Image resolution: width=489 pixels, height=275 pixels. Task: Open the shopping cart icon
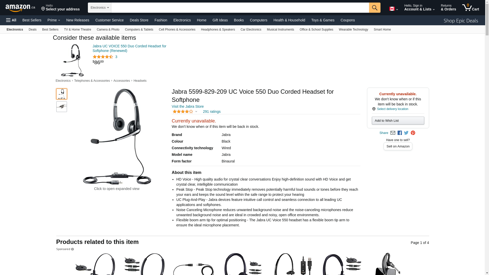(471, 7)
